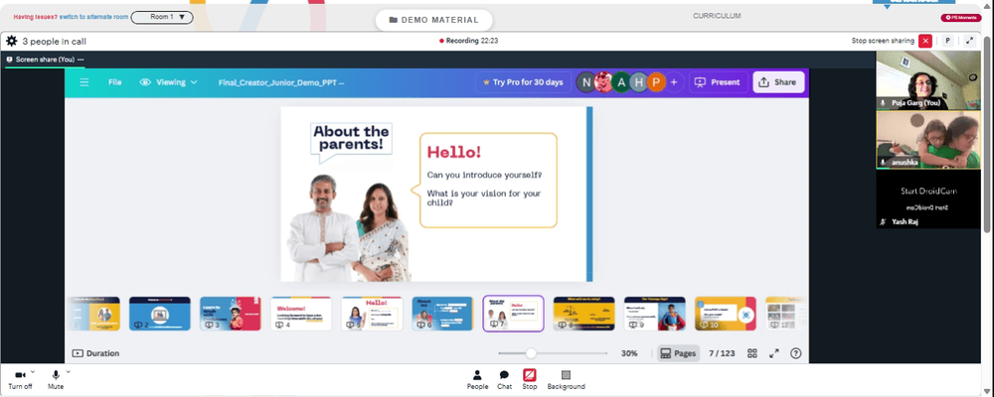Image resolution: width=994 pixels, height=397 pixels.
Task: Open the Chat panel
Action: click(504, 380)
